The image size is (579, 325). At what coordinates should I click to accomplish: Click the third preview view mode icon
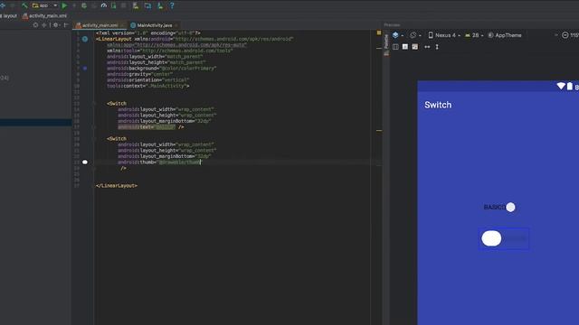pyautogui.click(x=415, y=47)
